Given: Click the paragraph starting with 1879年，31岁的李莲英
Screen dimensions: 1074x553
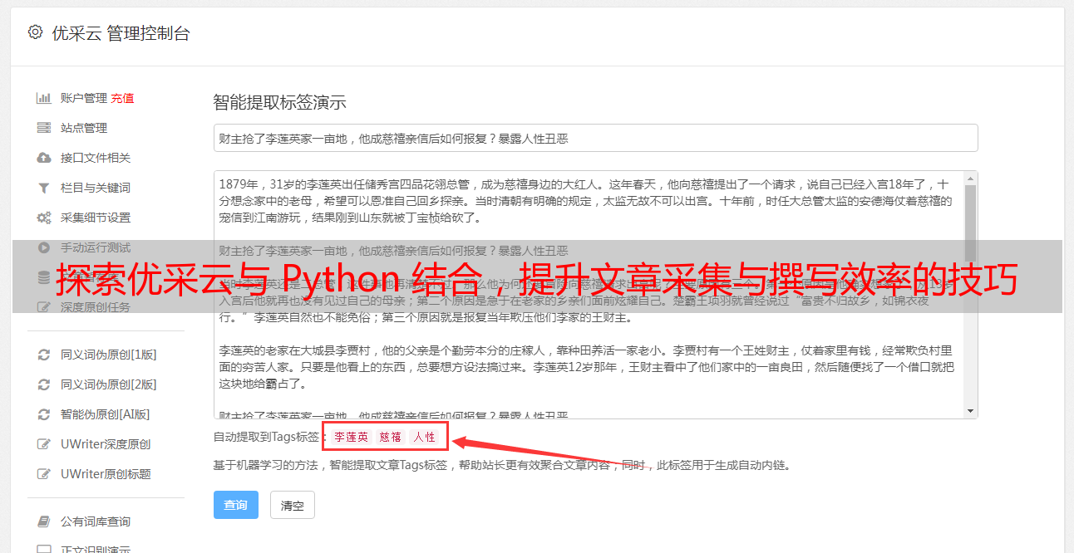Looking at the screenshot, I should (586, 200).
